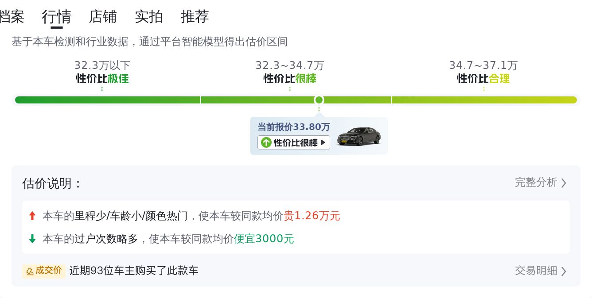Click the green up-arrow circle icon
Image resolution: width=592 pixels, height=298 pixels.
point(266,142)
